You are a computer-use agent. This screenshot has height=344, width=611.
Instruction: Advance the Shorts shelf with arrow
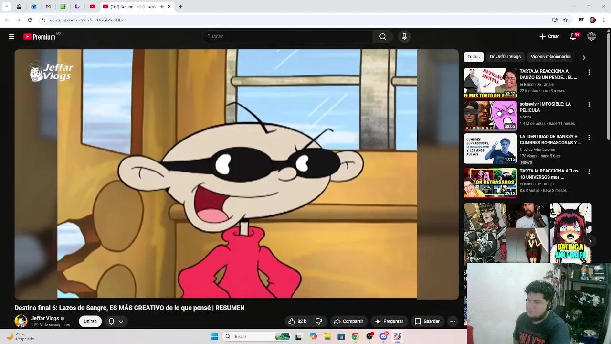590,241
